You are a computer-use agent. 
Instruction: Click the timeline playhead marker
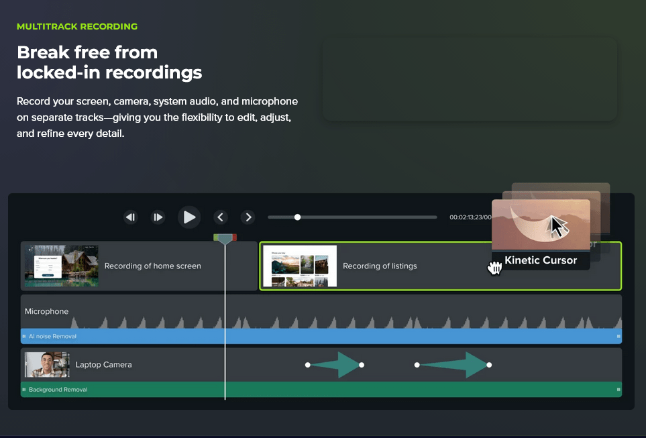pyautogui.click(x=225, y=239)
